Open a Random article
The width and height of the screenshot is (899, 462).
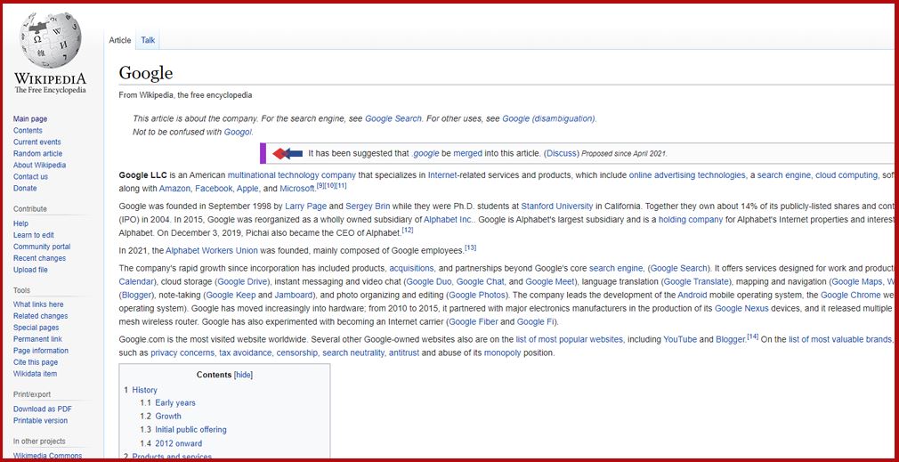click(38, 154)
